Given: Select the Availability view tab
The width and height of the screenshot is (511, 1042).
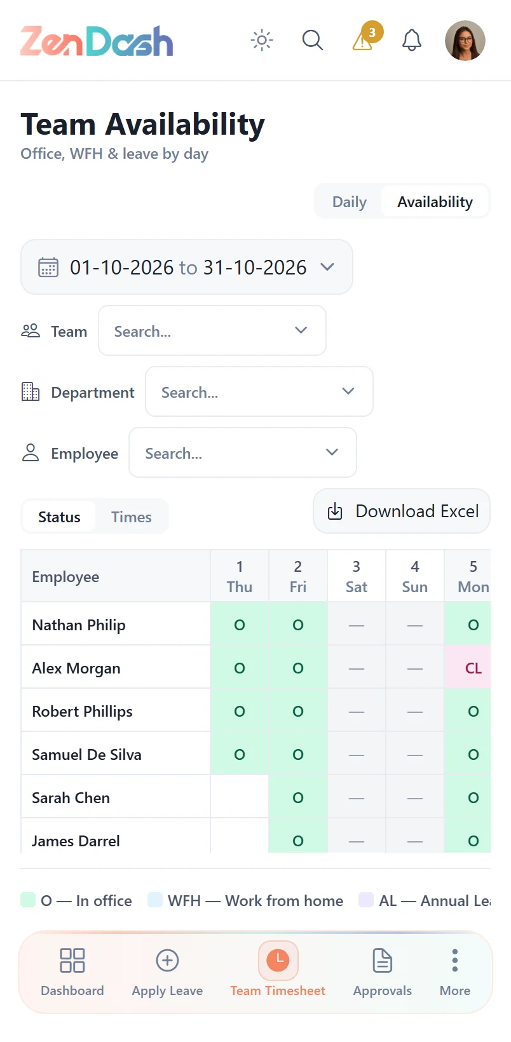Looking at the screenshot, I should [x=435, y=201].
